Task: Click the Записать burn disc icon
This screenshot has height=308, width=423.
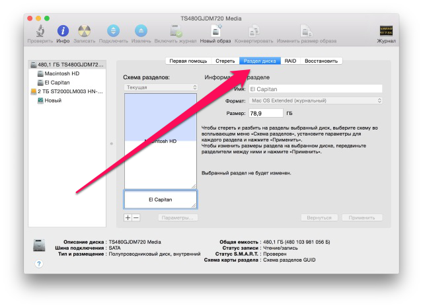Action: coord(85,31)
